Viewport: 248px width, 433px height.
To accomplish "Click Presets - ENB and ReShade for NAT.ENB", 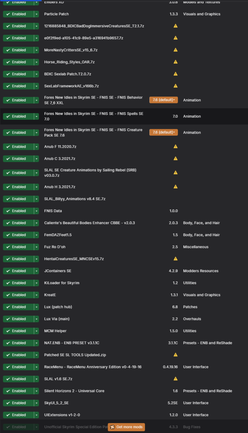I will coord(208,343).
